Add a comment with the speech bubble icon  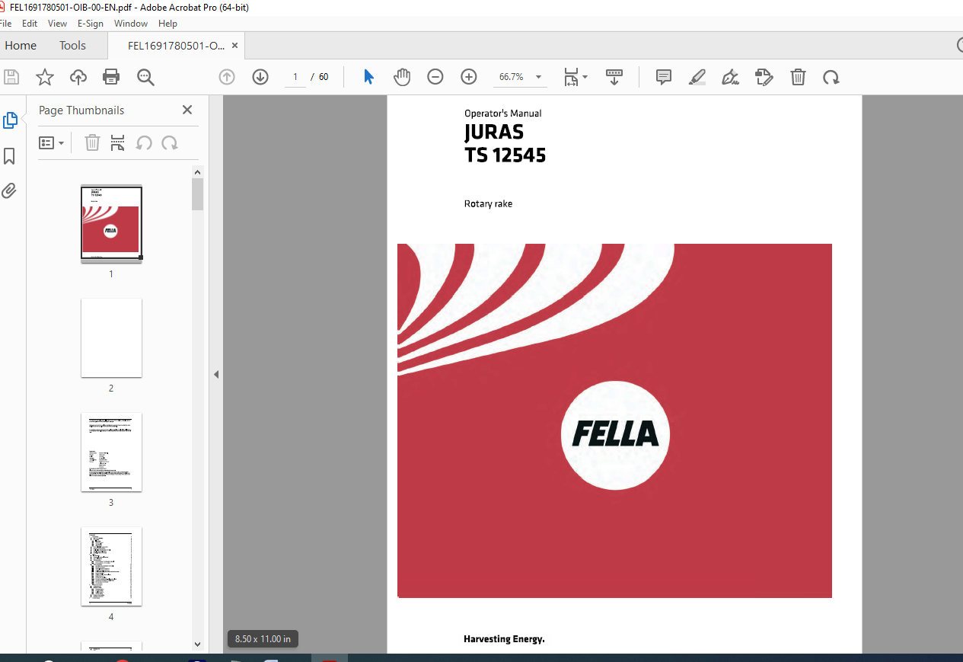click(664, 77)
